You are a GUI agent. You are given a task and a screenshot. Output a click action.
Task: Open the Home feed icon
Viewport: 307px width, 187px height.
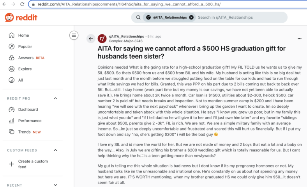12,35
